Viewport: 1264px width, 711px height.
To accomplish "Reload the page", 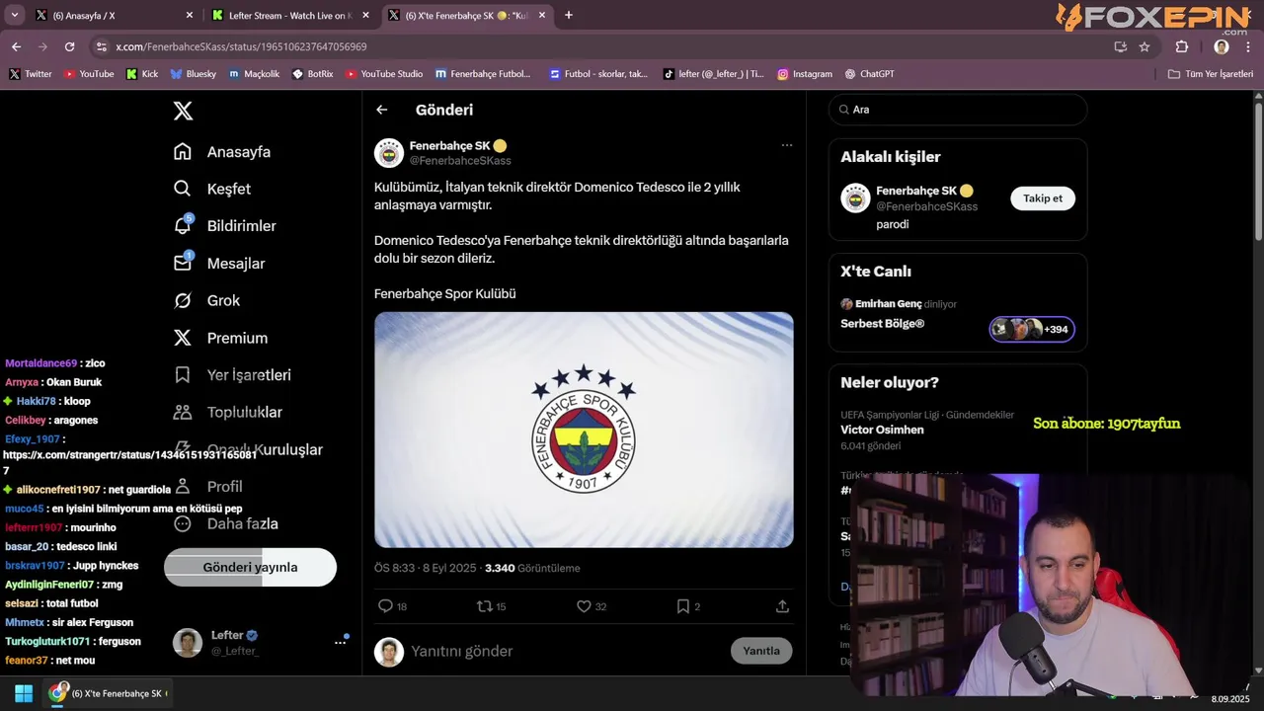I will point(69,46).
